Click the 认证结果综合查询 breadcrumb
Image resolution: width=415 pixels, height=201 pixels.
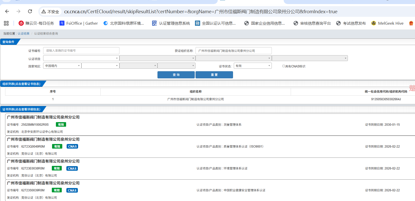click(x=46, y=34)
